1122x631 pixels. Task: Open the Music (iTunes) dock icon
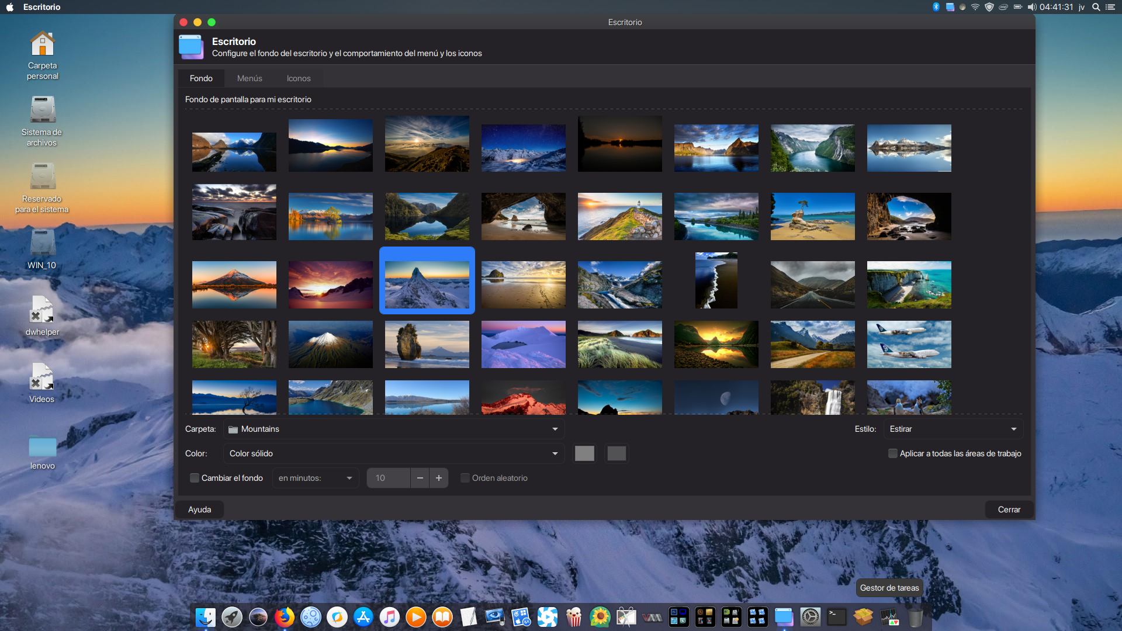point(390,617)
